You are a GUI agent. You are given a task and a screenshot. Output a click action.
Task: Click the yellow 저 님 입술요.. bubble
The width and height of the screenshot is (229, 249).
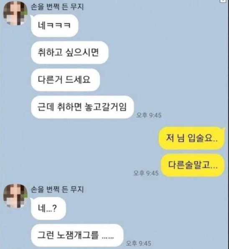click(192, 138)
